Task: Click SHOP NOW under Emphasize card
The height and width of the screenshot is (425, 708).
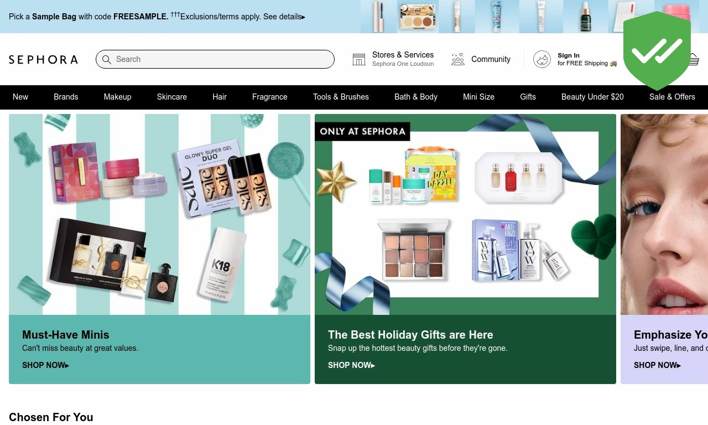Action: click(657, 365)
